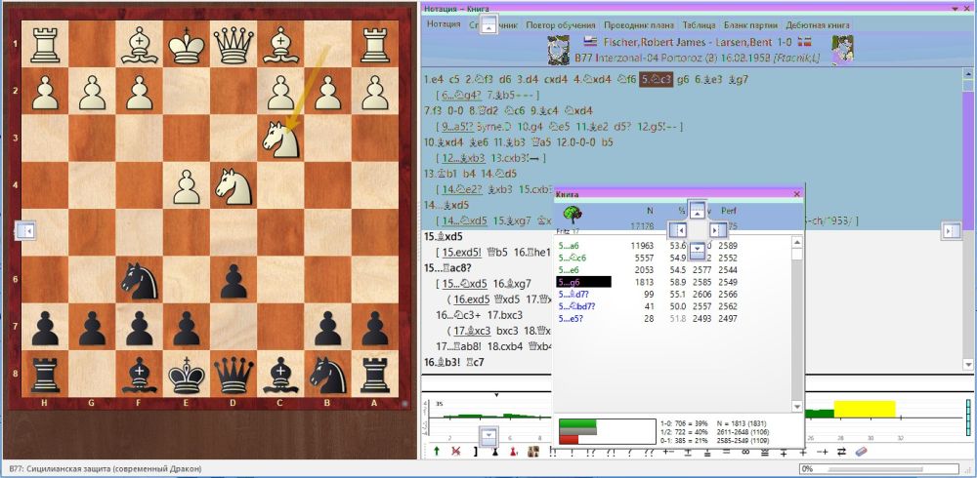This screenshot has height=478, width=977.
Task: Select the black knight on b8
Action: (x=327, y=375)
